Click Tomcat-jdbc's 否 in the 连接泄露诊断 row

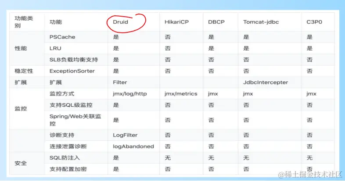[246, 146]
